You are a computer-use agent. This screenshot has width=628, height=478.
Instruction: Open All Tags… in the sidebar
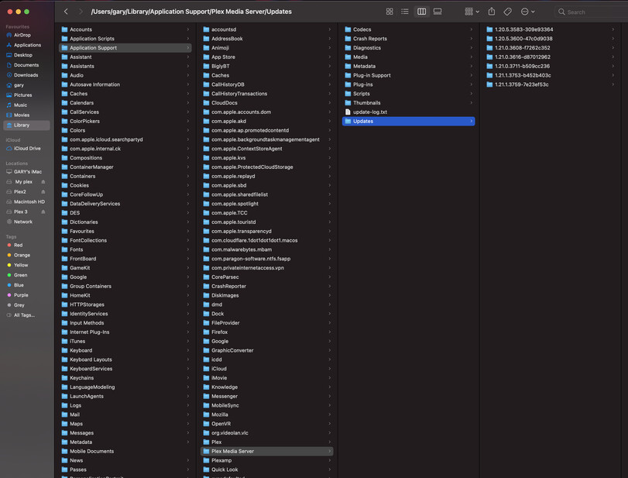point(26,315)
